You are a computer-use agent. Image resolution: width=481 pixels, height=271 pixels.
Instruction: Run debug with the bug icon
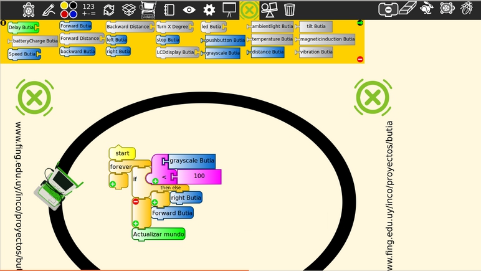click(467, 8)
